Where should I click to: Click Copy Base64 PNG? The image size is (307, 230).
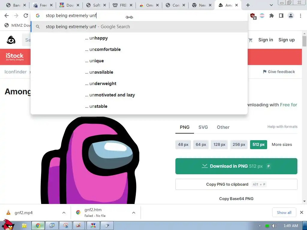[x=236, y=199]
